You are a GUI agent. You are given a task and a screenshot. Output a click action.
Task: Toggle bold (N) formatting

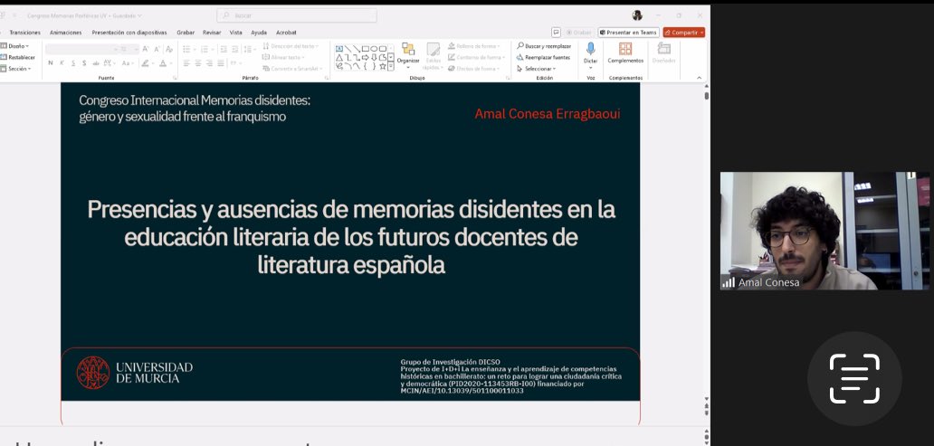51,63
